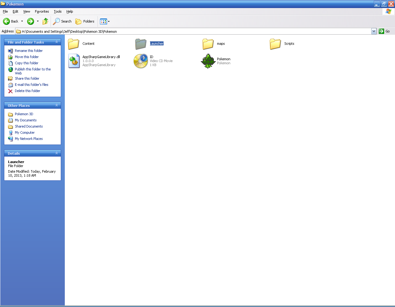Open My Computer from Other Places
395x307 pixels.
point(25,132)
